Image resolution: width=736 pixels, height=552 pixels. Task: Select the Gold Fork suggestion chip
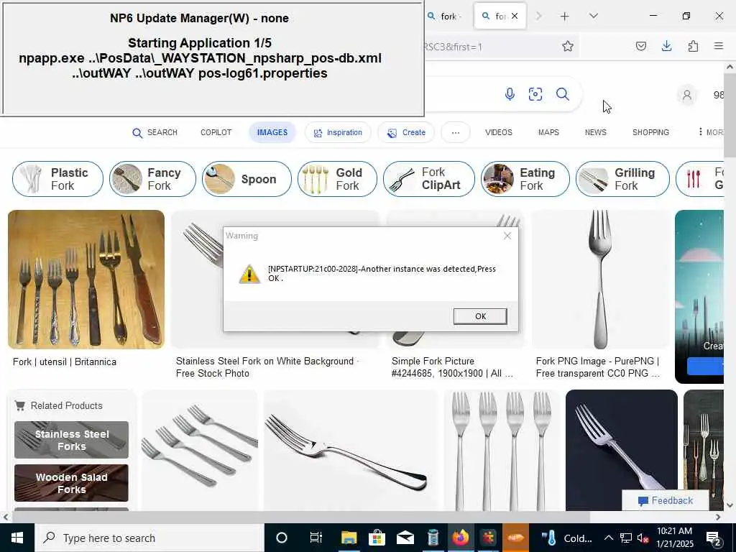[337, 179]
